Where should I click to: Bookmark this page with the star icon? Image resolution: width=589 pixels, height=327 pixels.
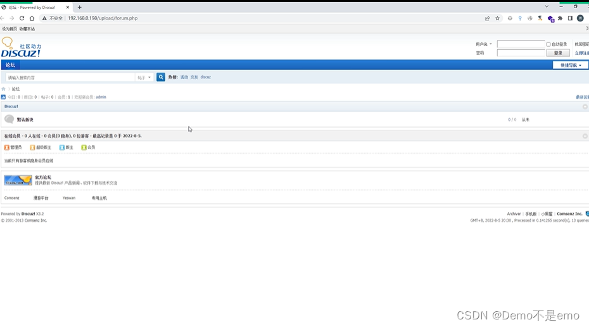pos(497,18)
